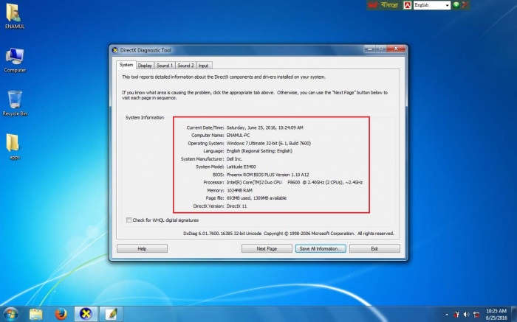Image resolution: width=517 pixels, height=322 pixels.
Task: Click the Next Page button
Action: point(267,248)
